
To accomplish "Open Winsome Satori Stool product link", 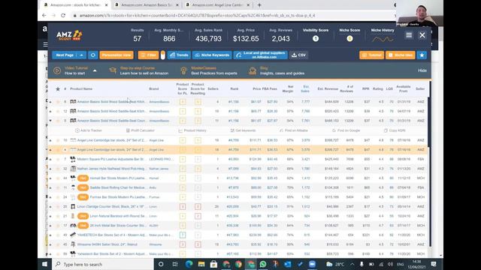I will coord(107,244).
